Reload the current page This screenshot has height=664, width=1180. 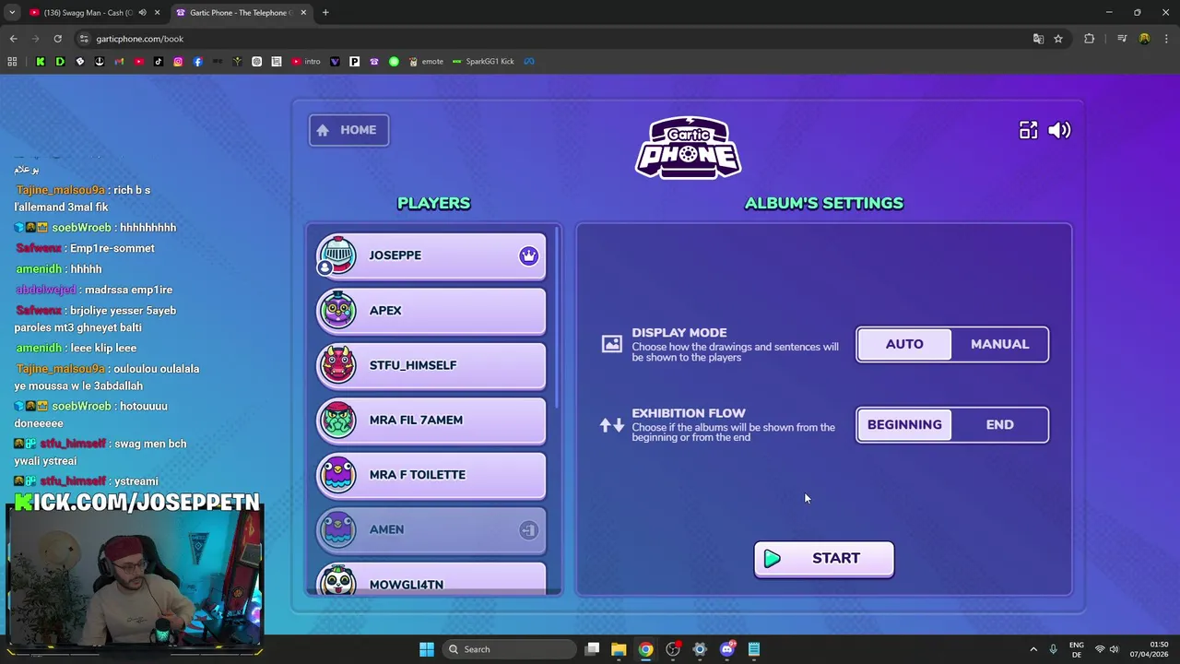pos(57,39)
